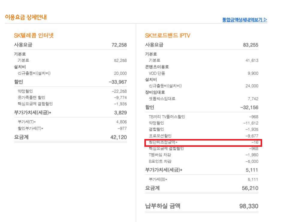Click the 온가족플랜 할인 line item
Image resolution: width=281 pixels, height=222 pixels.
click(x=31, y=97)
